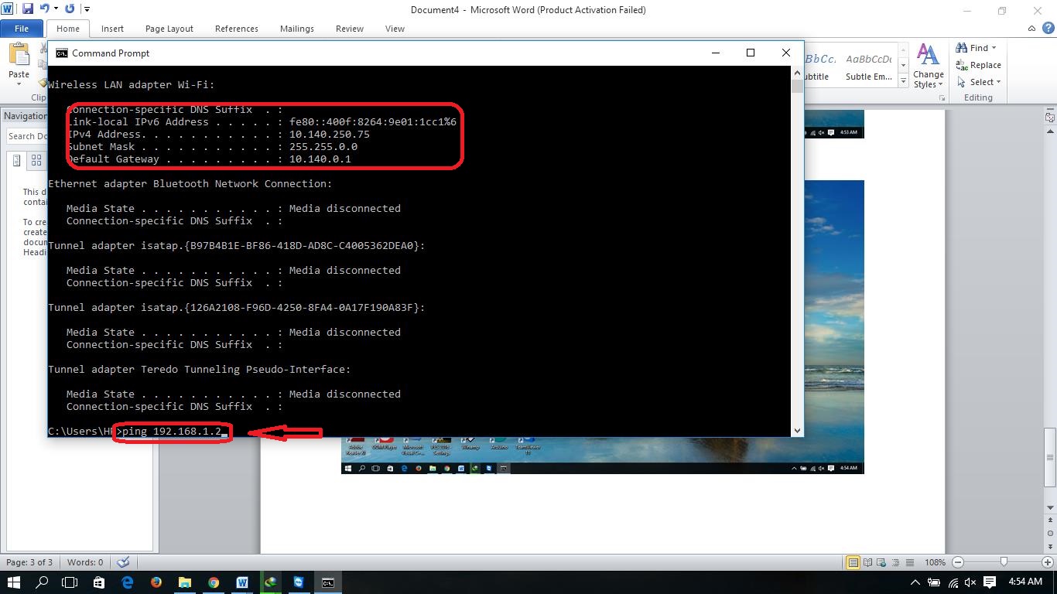Viewport: 1057px width, 594px height.
Task: Open the Paste options dropdown arrow
Action: tap(19, 84)
